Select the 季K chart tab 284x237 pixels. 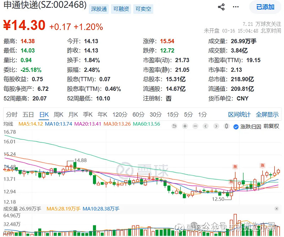pos(88,115)
